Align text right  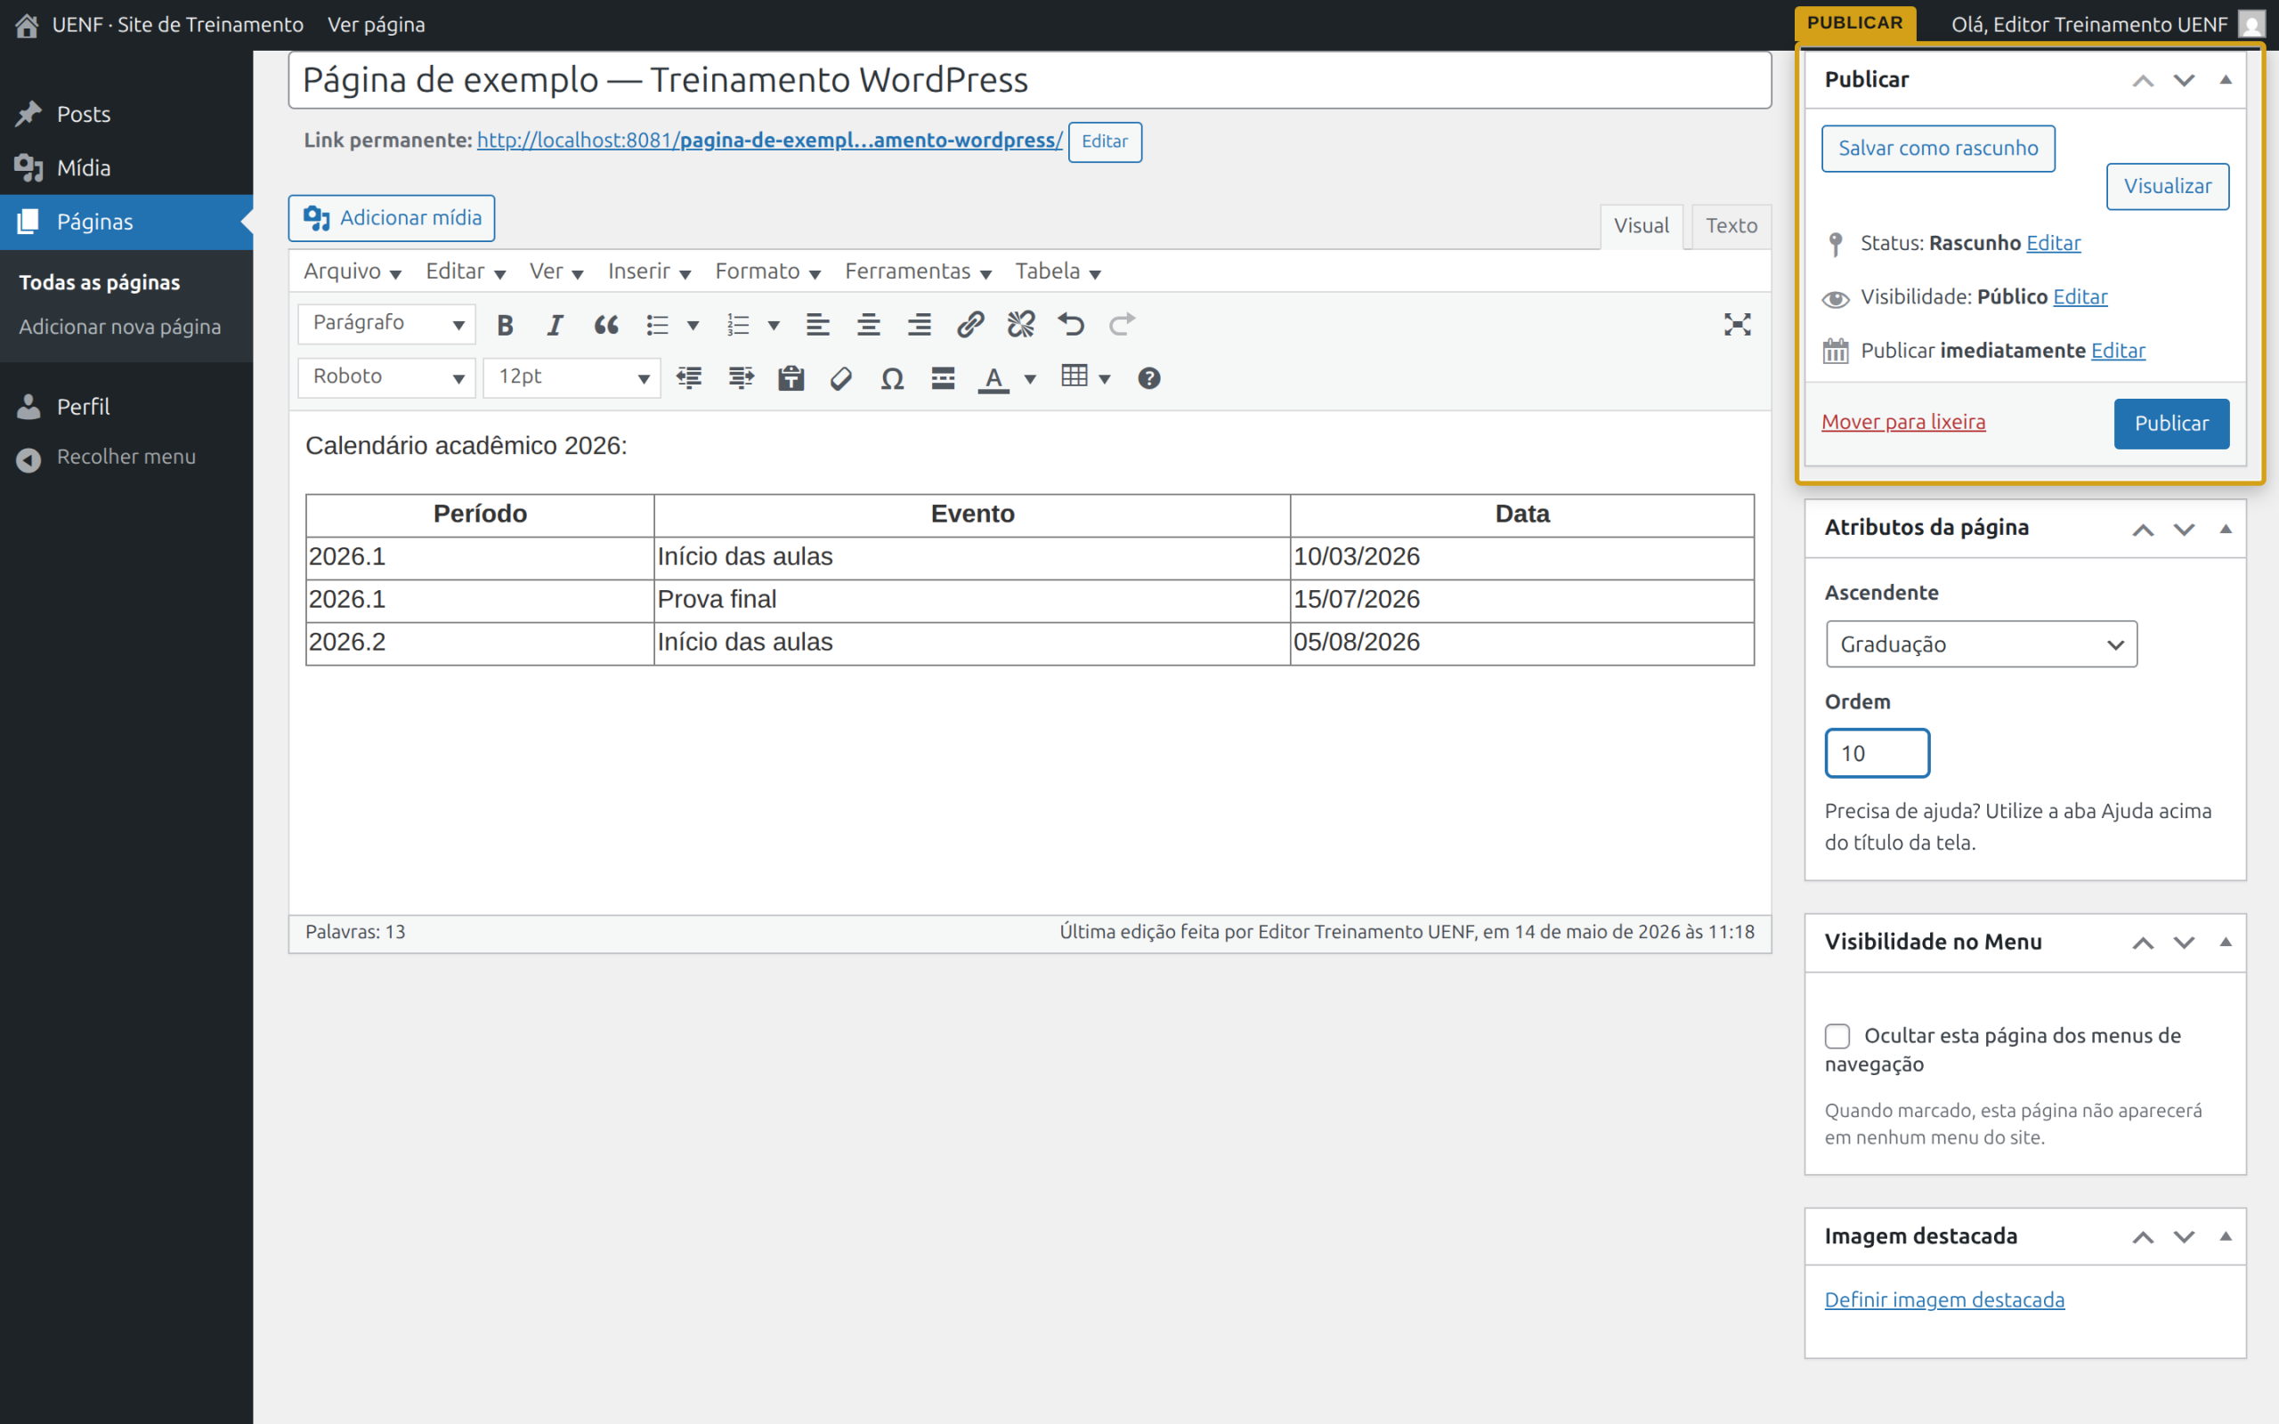pos(919,325)
